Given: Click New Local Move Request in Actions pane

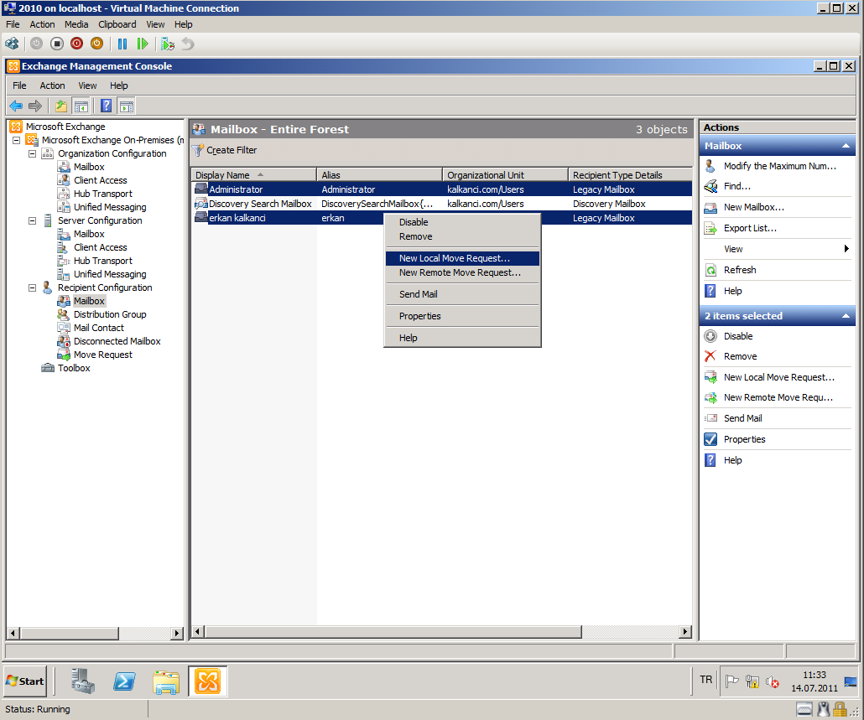Looking at the screenshot, I should click(778, 377).
